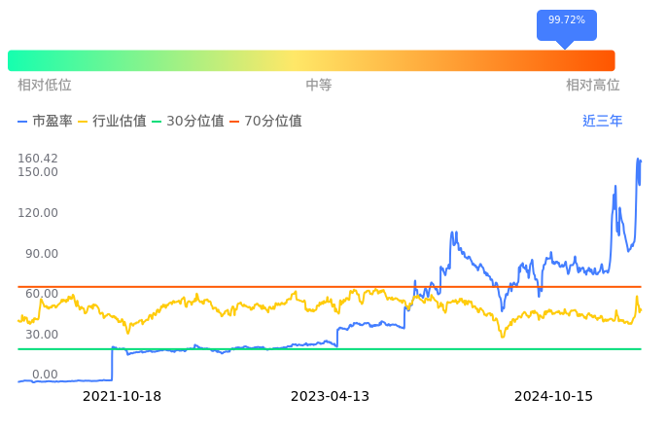The image size is (667, 430).
Task: Toggle the 30分位值 legend entry
Action: point(194,122)
